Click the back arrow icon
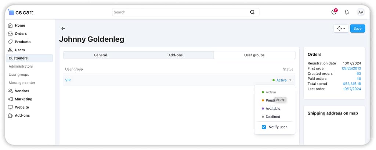The width and height of the screenshot is (376, 150). pyautogui.click(x=63, y=29)
